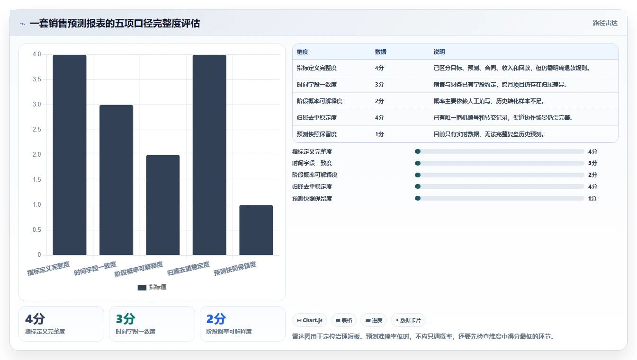
Task: Open the 4分 指标定义完整度 data card
Action: point(61,324)
